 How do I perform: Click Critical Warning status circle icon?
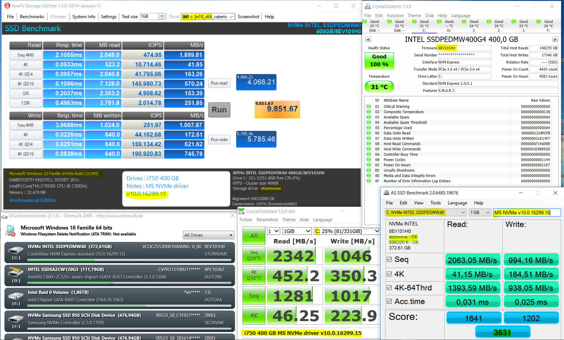click(369, 107)
